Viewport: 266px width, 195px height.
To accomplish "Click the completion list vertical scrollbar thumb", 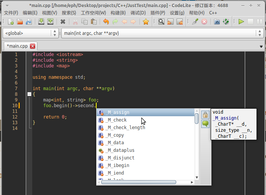I will [x=197, y=119].
